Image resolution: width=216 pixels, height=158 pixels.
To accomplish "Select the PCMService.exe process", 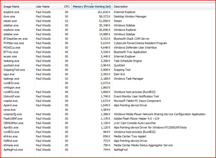I will pos(14,43).
